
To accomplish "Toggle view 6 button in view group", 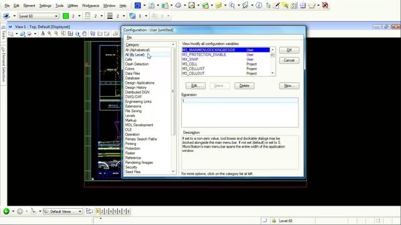I will [x=120, y=211].
